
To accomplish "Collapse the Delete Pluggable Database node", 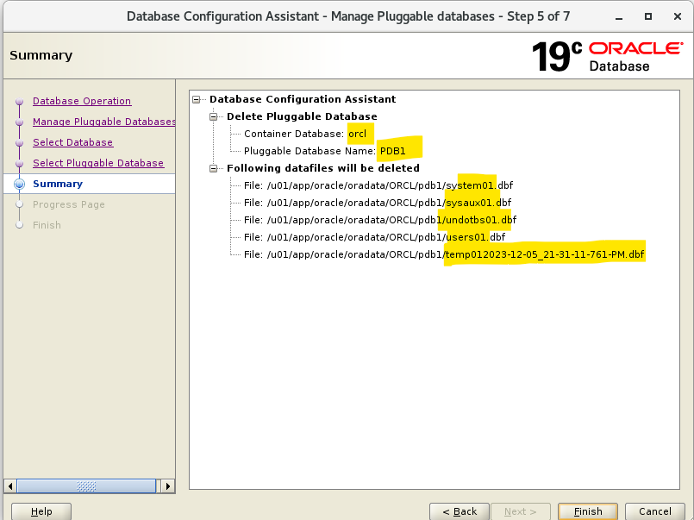I will coord(213,116).
